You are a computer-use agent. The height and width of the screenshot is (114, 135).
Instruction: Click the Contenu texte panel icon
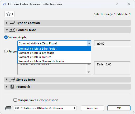point(12,30)
